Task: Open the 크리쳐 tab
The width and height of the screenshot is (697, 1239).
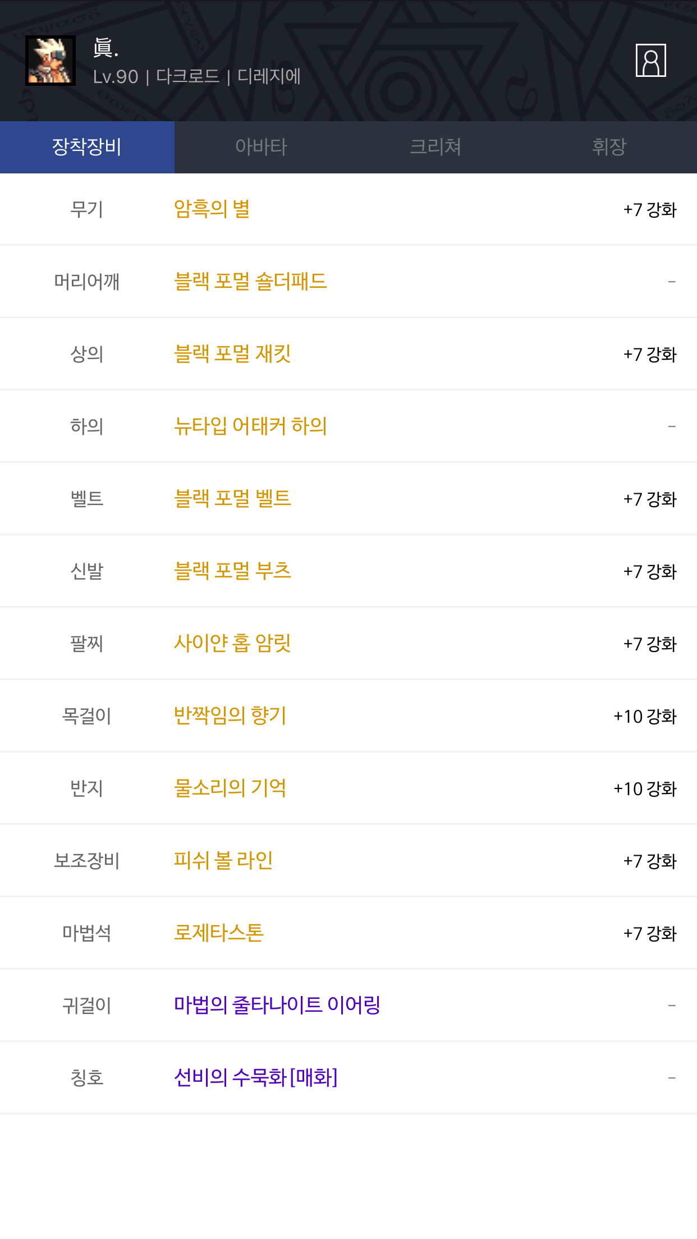Action: [x=435, y=147]
